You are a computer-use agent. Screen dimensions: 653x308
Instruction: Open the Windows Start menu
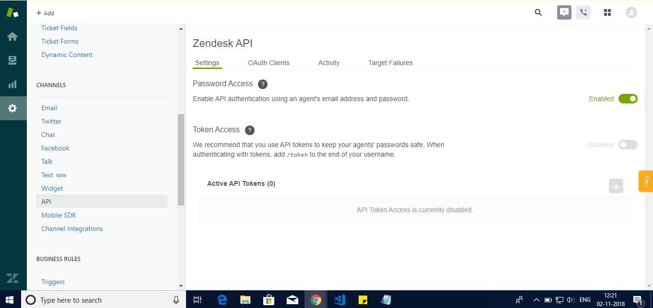point(11,300)
